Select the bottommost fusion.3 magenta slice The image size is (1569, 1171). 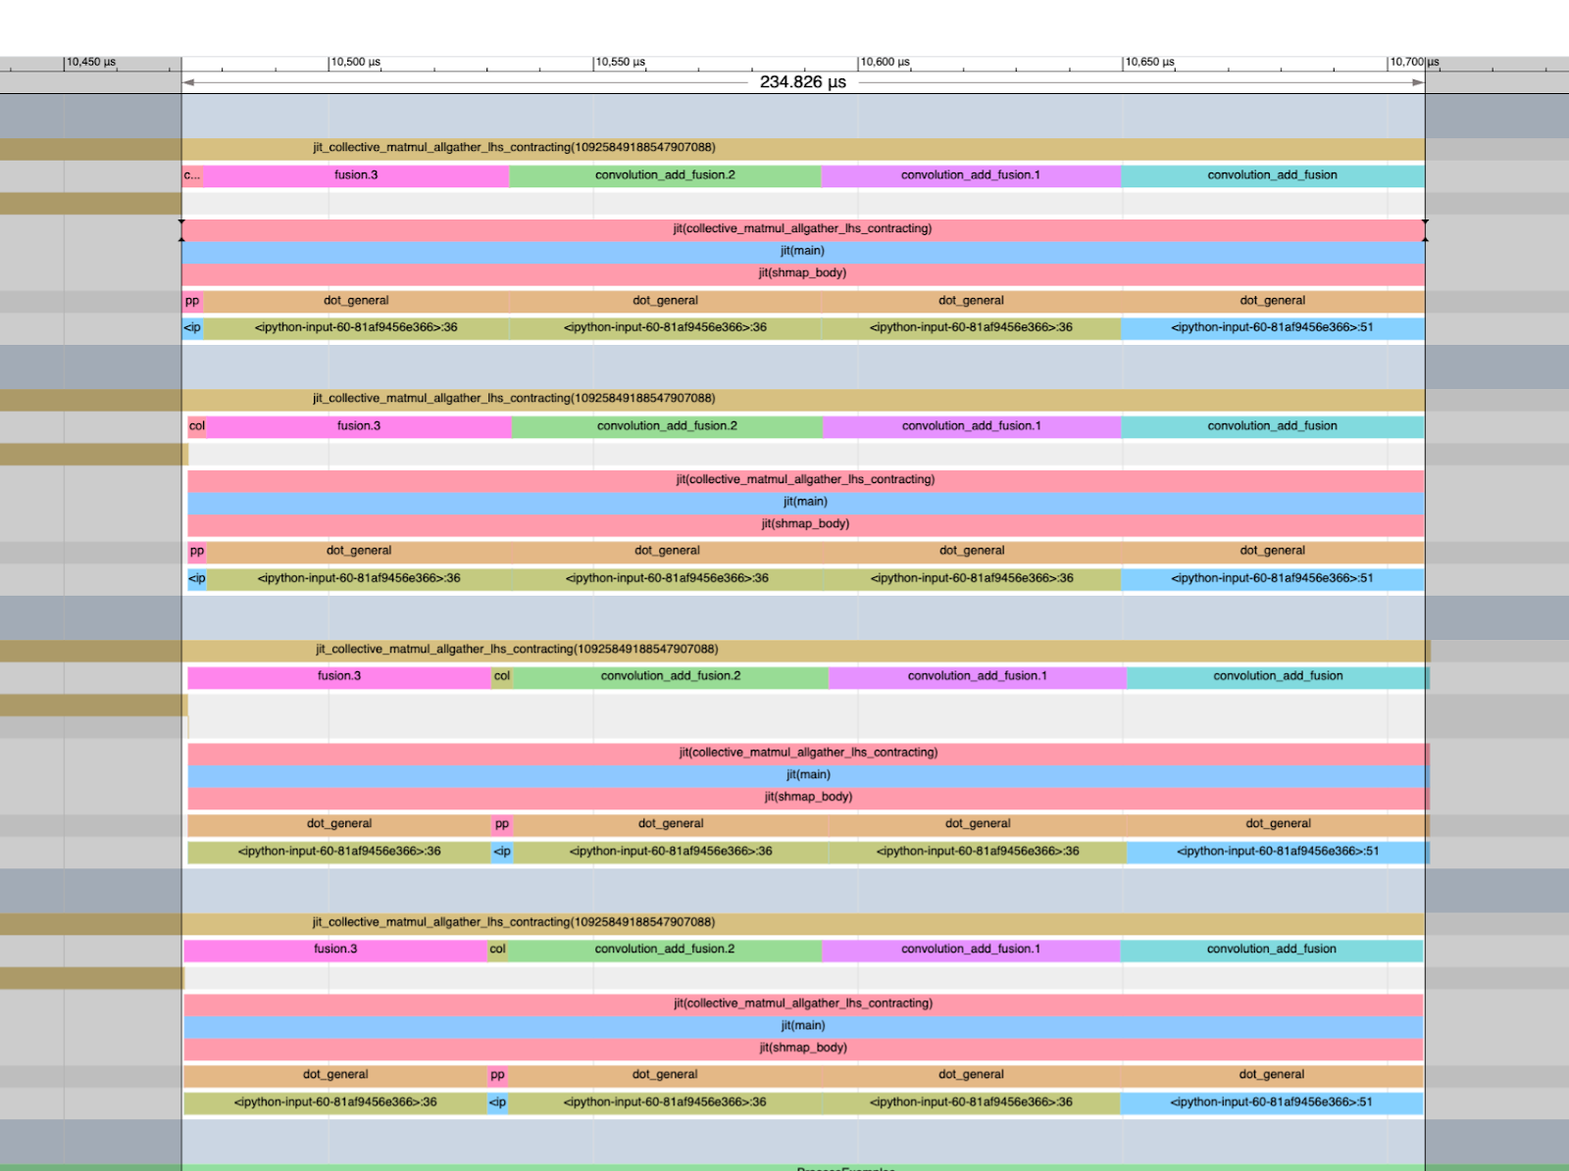point(335,950)
